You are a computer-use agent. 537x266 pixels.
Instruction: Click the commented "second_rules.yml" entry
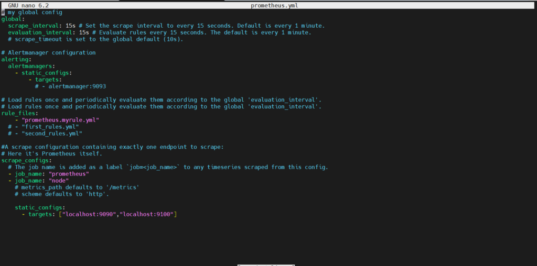(x=52, y=134)
